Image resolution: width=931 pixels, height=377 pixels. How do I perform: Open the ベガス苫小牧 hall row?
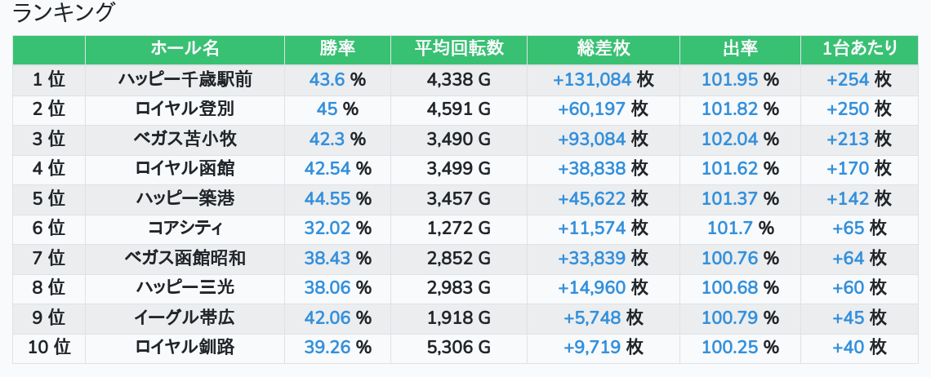tap(185, 140)
